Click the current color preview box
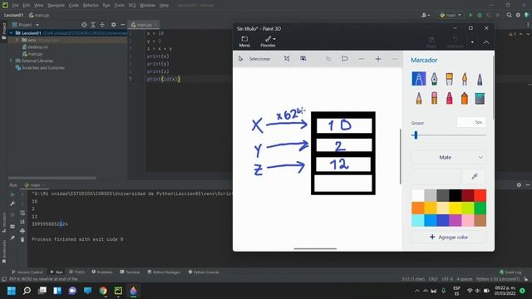 click(x=436, y=176)
